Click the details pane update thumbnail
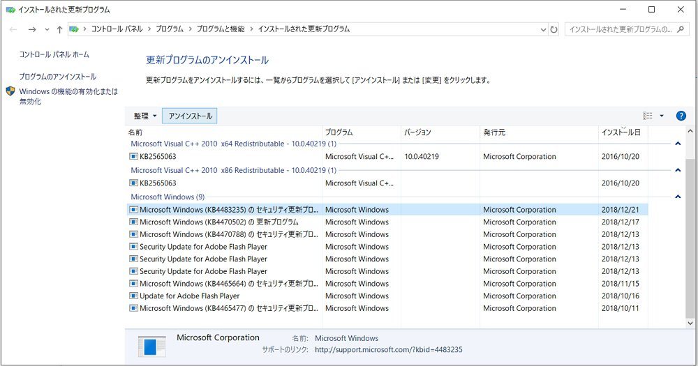 pos(151,346)
